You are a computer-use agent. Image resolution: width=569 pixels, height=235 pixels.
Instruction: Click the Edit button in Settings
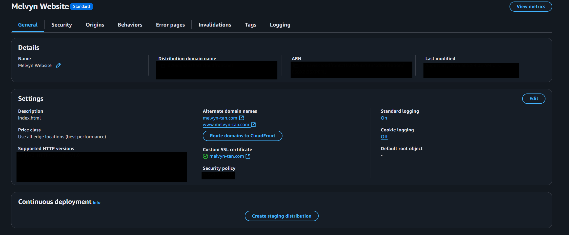coord(534,99)
